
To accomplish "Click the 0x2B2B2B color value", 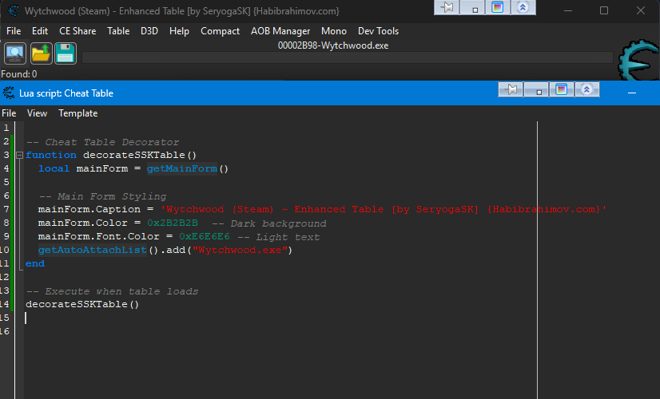I will tap(172, 223).
